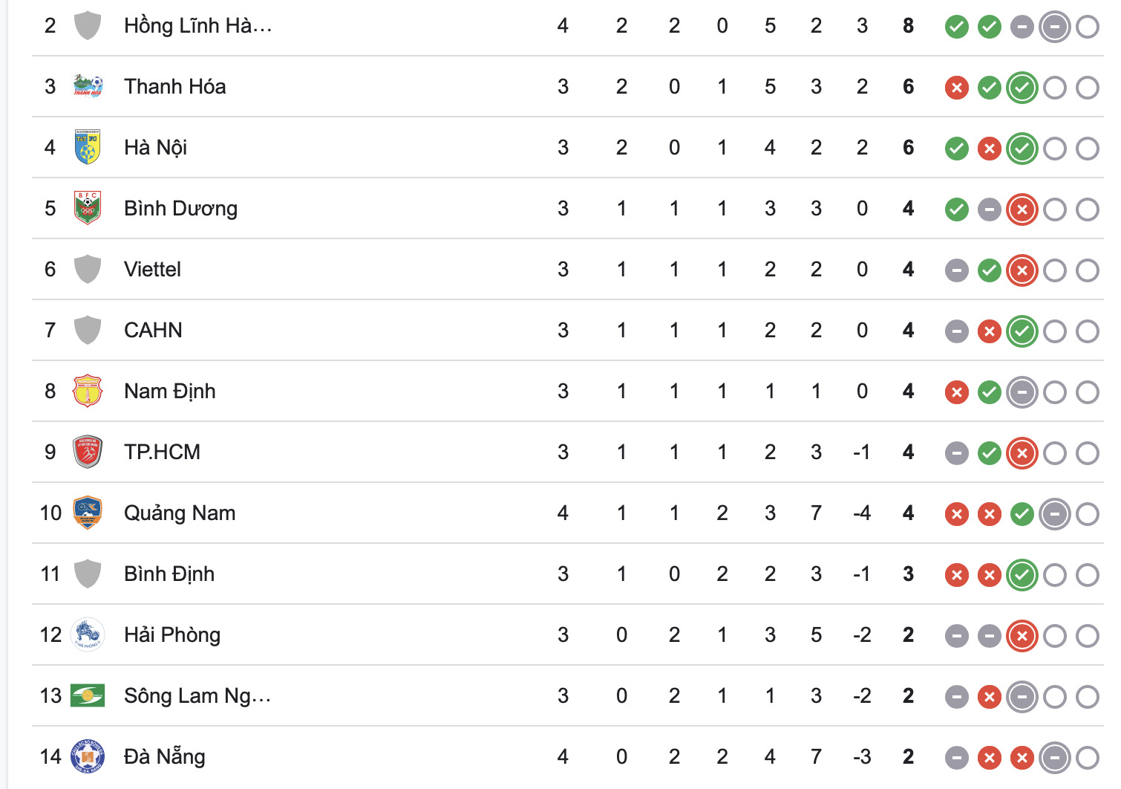
Task: Click the Hà Nội club crest
Action: tap(88, 147)
